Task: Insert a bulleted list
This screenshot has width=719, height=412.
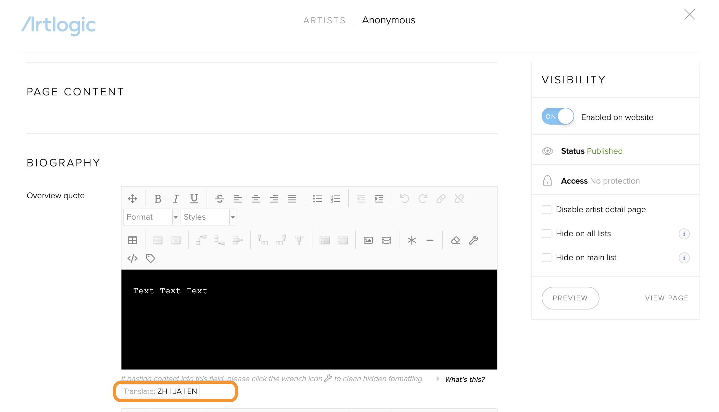Action: click(317, 199)
